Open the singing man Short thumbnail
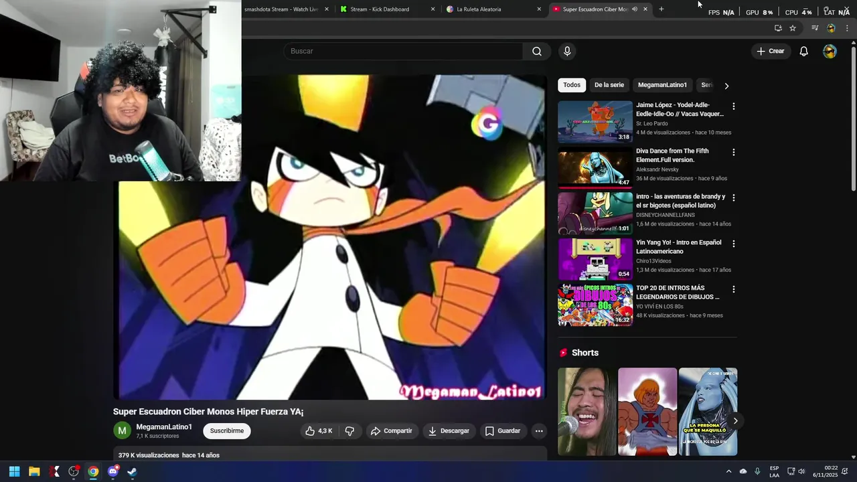Image resolution: width=857 pixels, height=482 pixels. [x=587, y=412]
